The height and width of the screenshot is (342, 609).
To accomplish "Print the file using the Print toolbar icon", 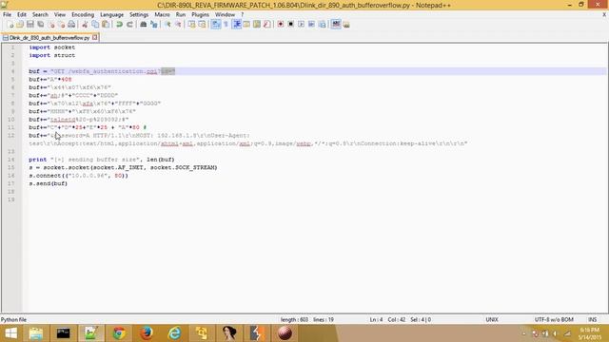I will pyautogui.click(x=71, y=25).
